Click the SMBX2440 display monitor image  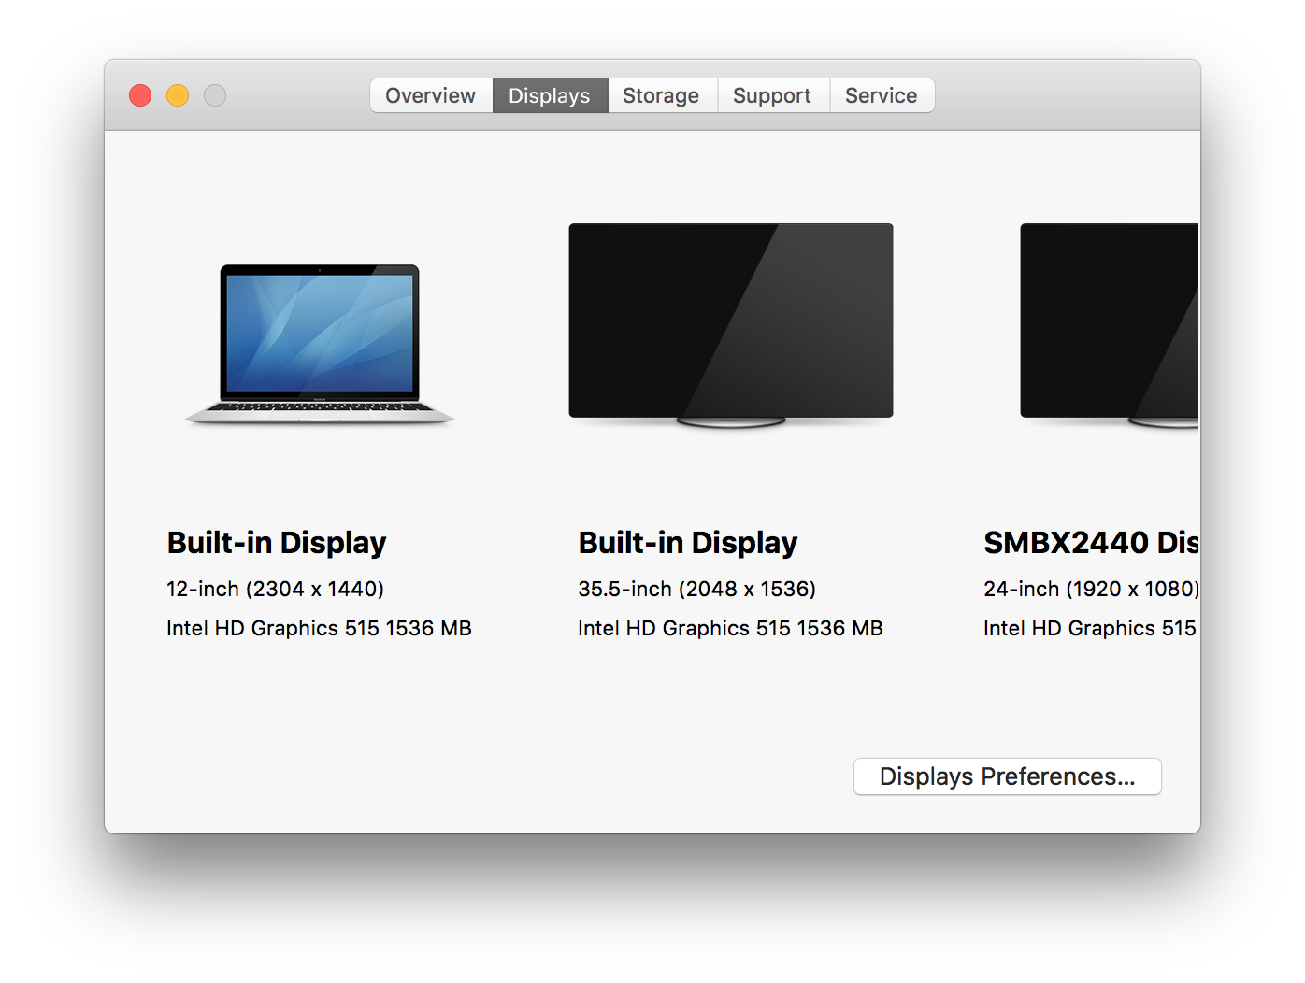(x=1110, y=325)
